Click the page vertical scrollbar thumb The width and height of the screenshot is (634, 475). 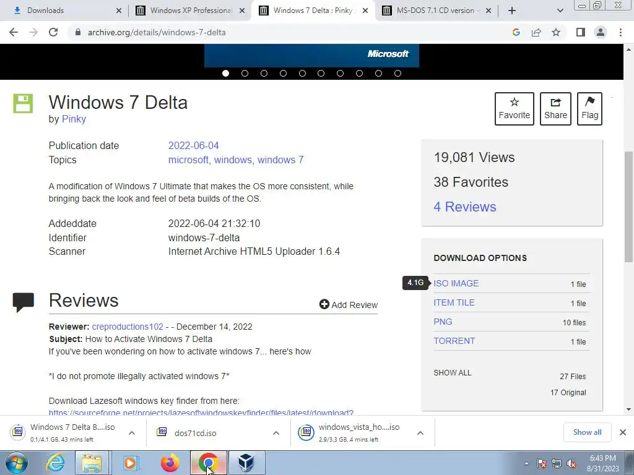[628, 206]
